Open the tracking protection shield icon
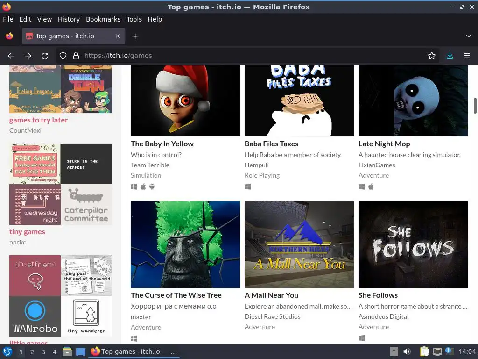 click(63, 56)
